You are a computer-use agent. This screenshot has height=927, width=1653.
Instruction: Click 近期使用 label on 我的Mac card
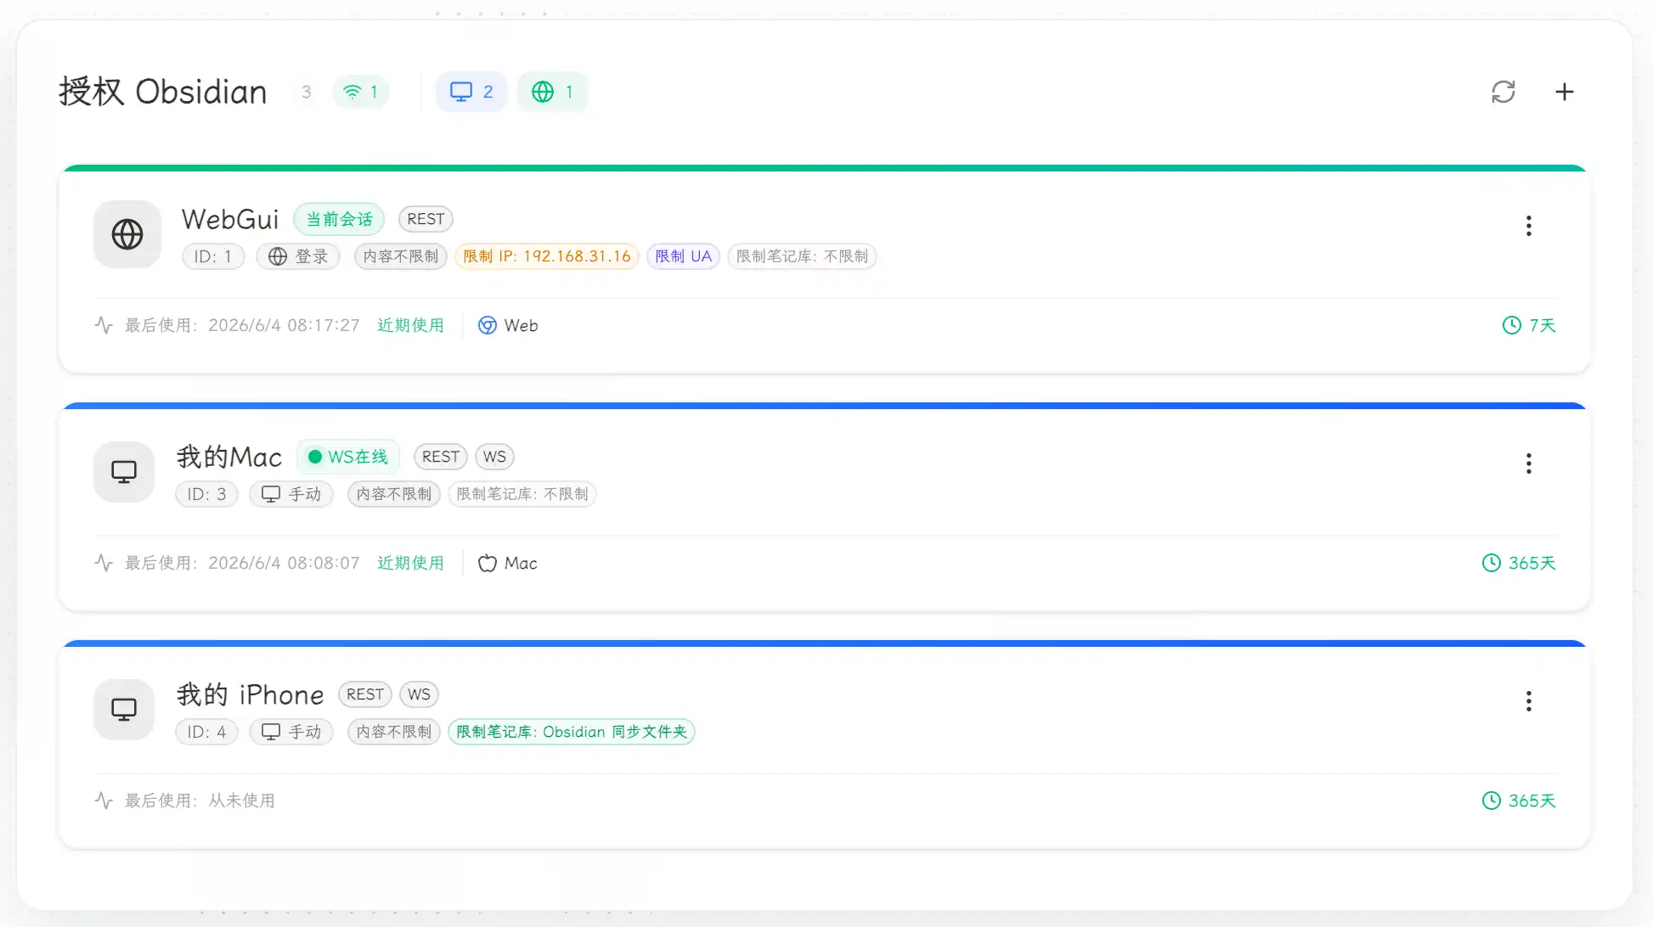point(411,563)
